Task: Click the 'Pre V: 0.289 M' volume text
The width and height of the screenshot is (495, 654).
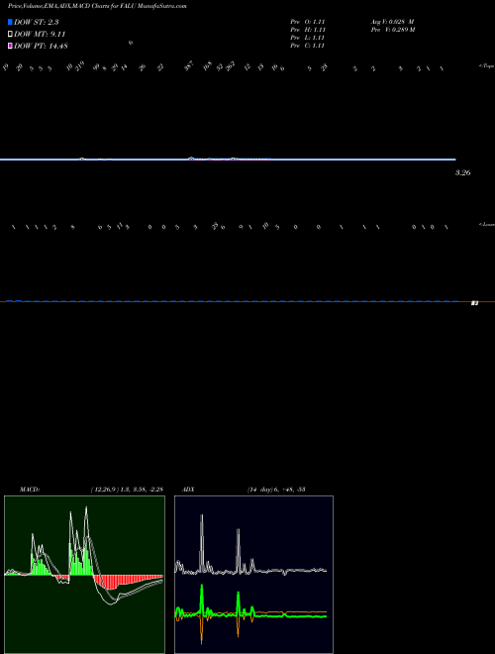Action: (x=393, y=30)
